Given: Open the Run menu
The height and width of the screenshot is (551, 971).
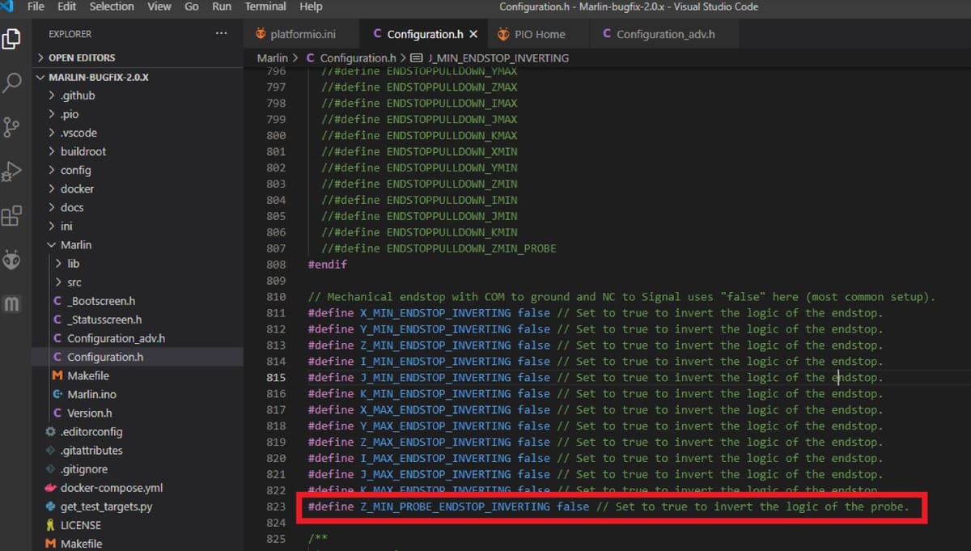Looking at the screenshot, I should 221,6.
